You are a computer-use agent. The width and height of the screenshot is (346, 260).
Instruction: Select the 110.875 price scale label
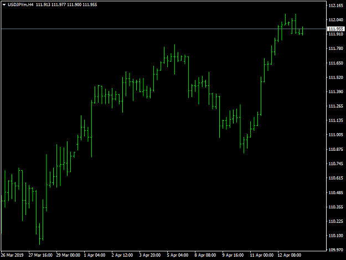336,149
